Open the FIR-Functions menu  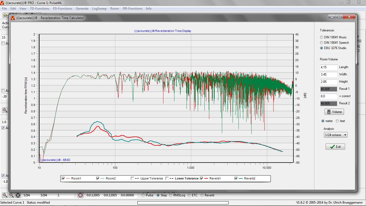pos(132,9)
